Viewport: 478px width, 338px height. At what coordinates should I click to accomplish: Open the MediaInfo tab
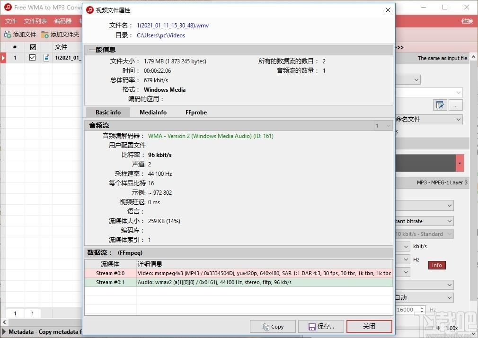pyautogui.click(x=153, y=113)
